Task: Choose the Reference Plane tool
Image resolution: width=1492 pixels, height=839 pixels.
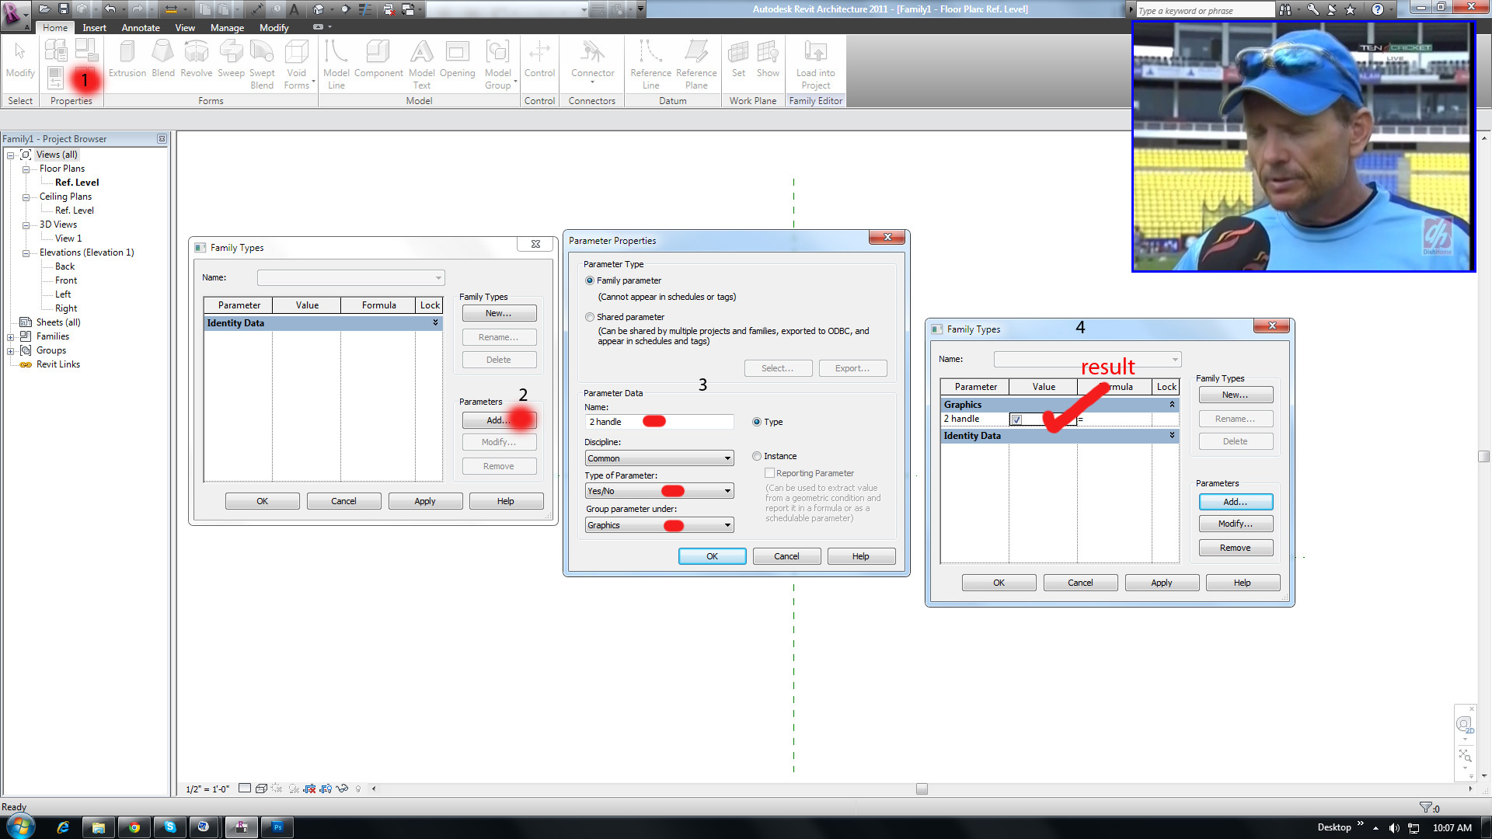Action: 695,63
